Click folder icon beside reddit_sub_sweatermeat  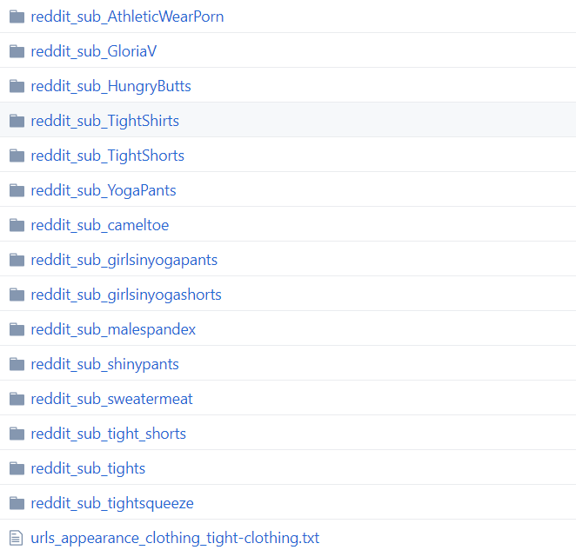[x=17, y=399]
